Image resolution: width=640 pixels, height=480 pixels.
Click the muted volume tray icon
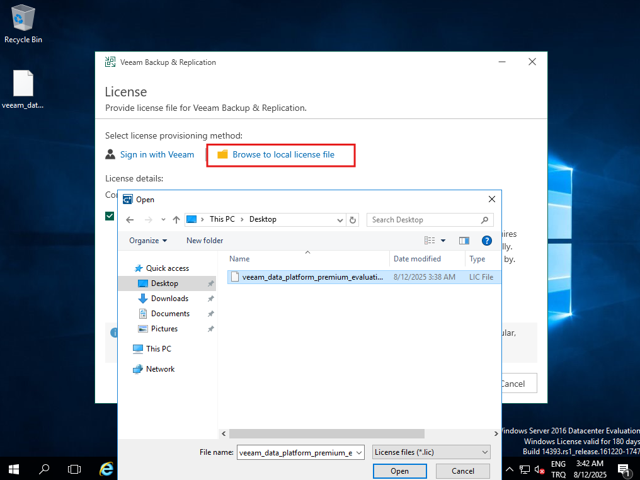point(540,470)
